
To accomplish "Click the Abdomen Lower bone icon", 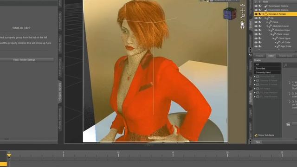I will [x=270, y=26].
